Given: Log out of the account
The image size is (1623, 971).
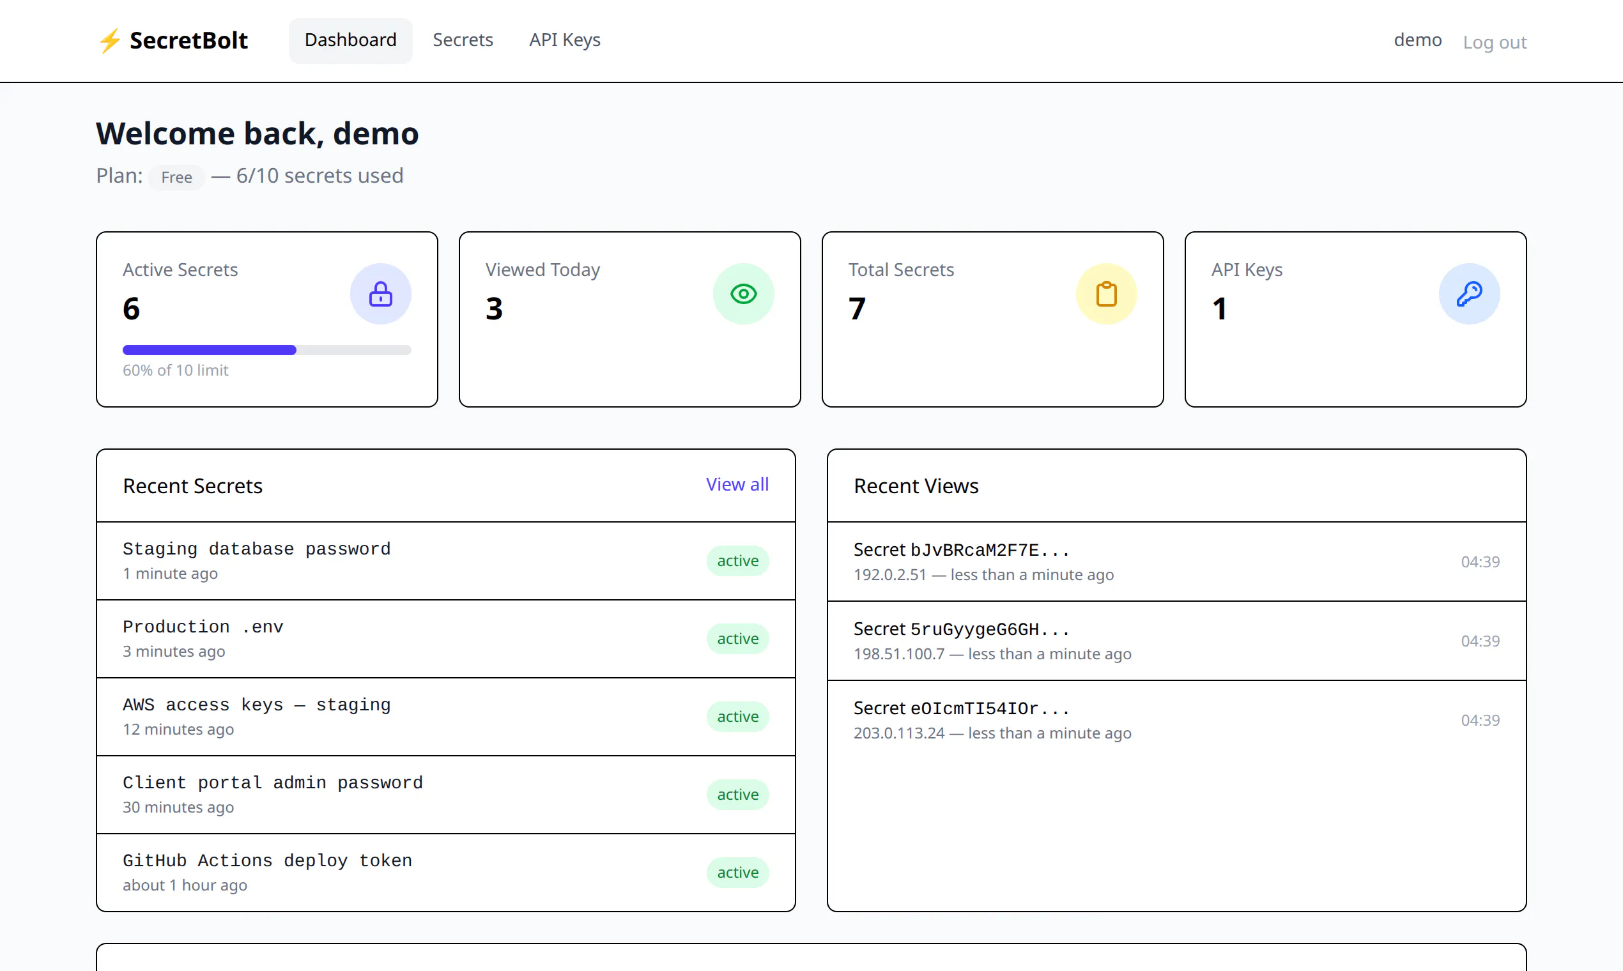Looking at the screenshot, I should 1495,43.
